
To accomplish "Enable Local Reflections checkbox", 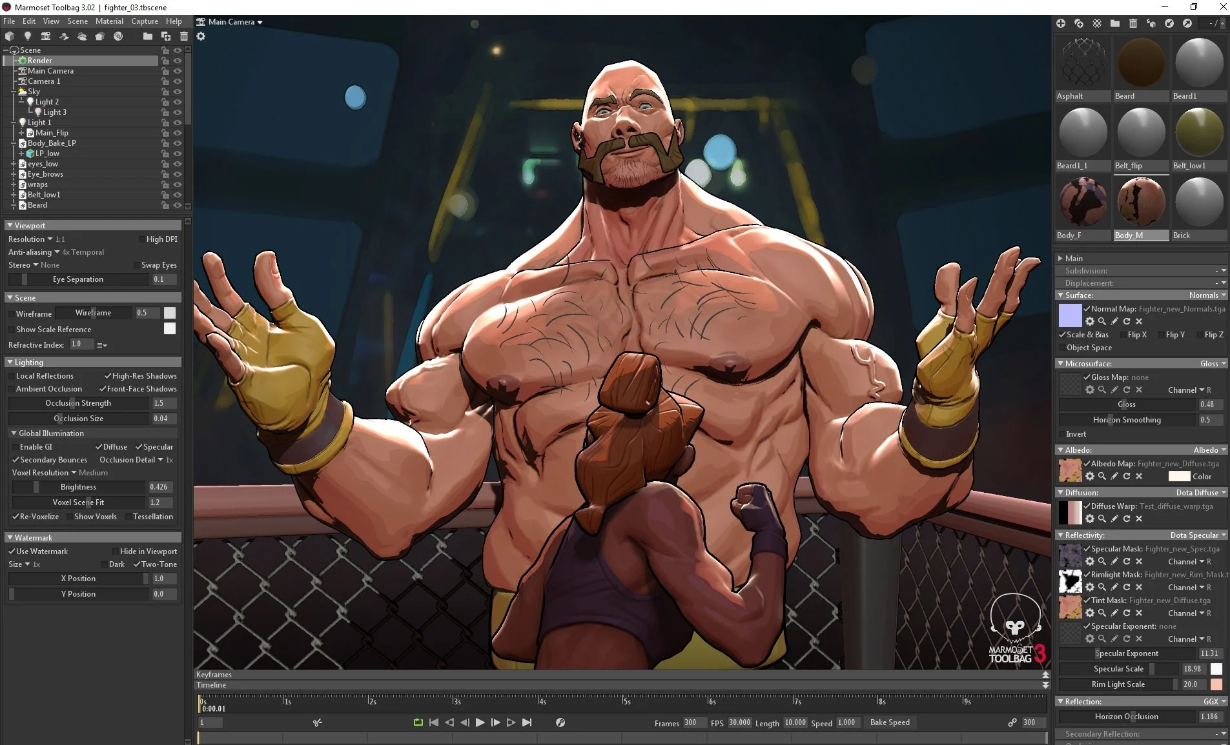I will point(11,376).
